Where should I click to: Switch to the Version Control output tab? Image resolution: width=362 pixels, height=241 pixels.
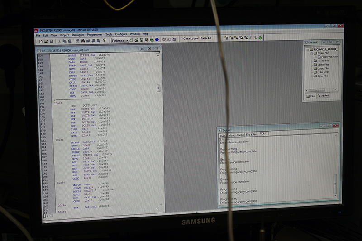[236, 135]
